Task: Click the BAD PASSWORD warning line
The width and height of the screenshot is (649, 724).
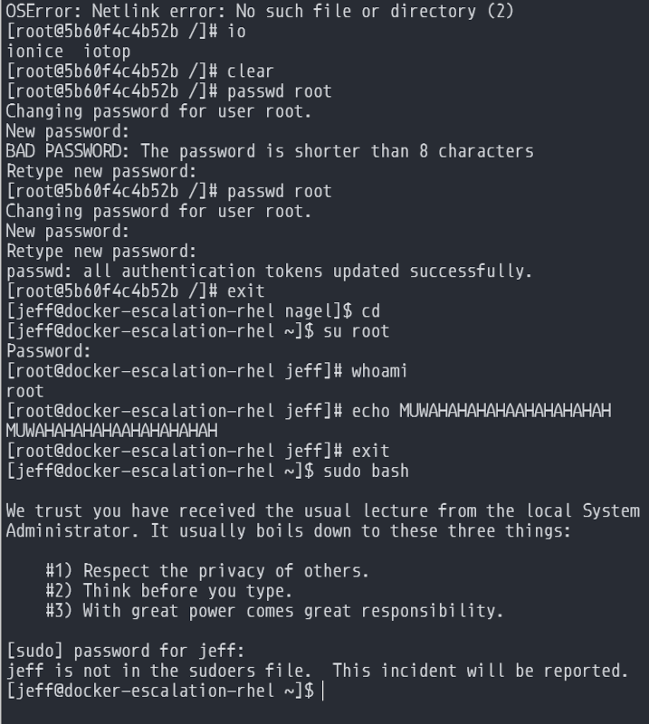Action: [270, 151]
